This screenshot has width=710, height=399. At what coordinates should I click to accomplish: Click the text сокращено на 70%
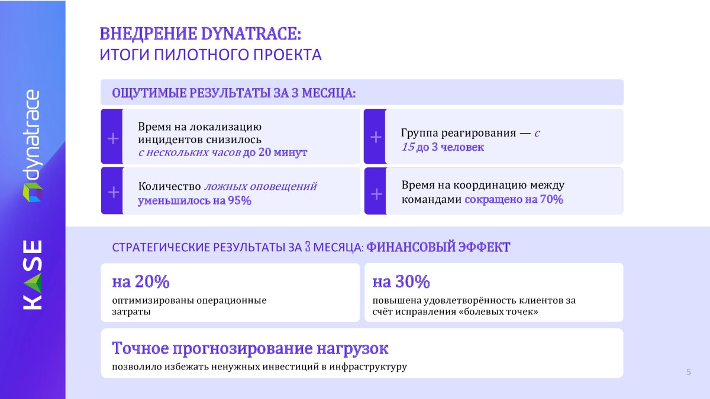[x=514, y=200]
